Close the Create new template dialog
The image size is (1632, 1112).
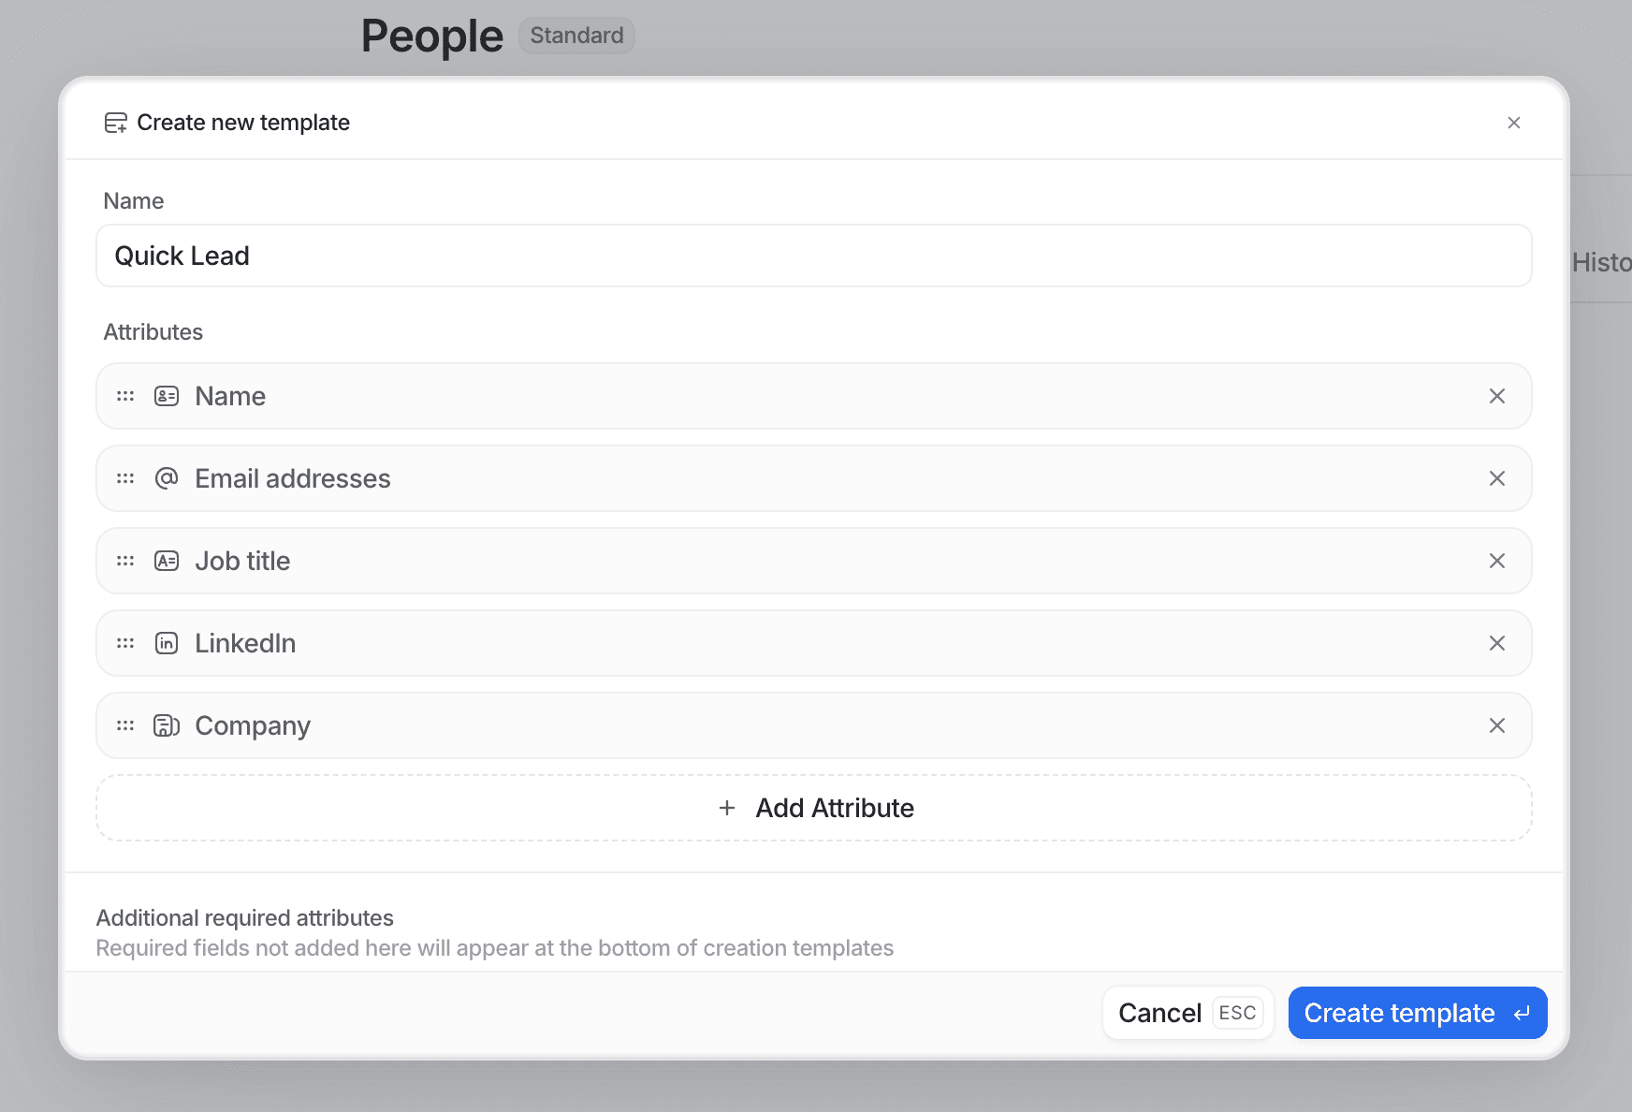click(x=1514, y=122)
